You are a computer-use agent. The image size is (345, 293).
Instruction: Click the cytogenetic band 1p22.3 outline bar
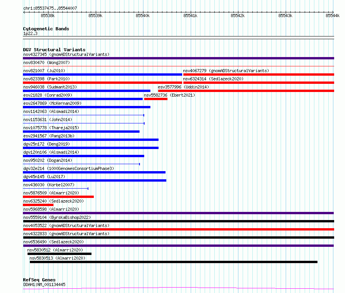point(178,38)
